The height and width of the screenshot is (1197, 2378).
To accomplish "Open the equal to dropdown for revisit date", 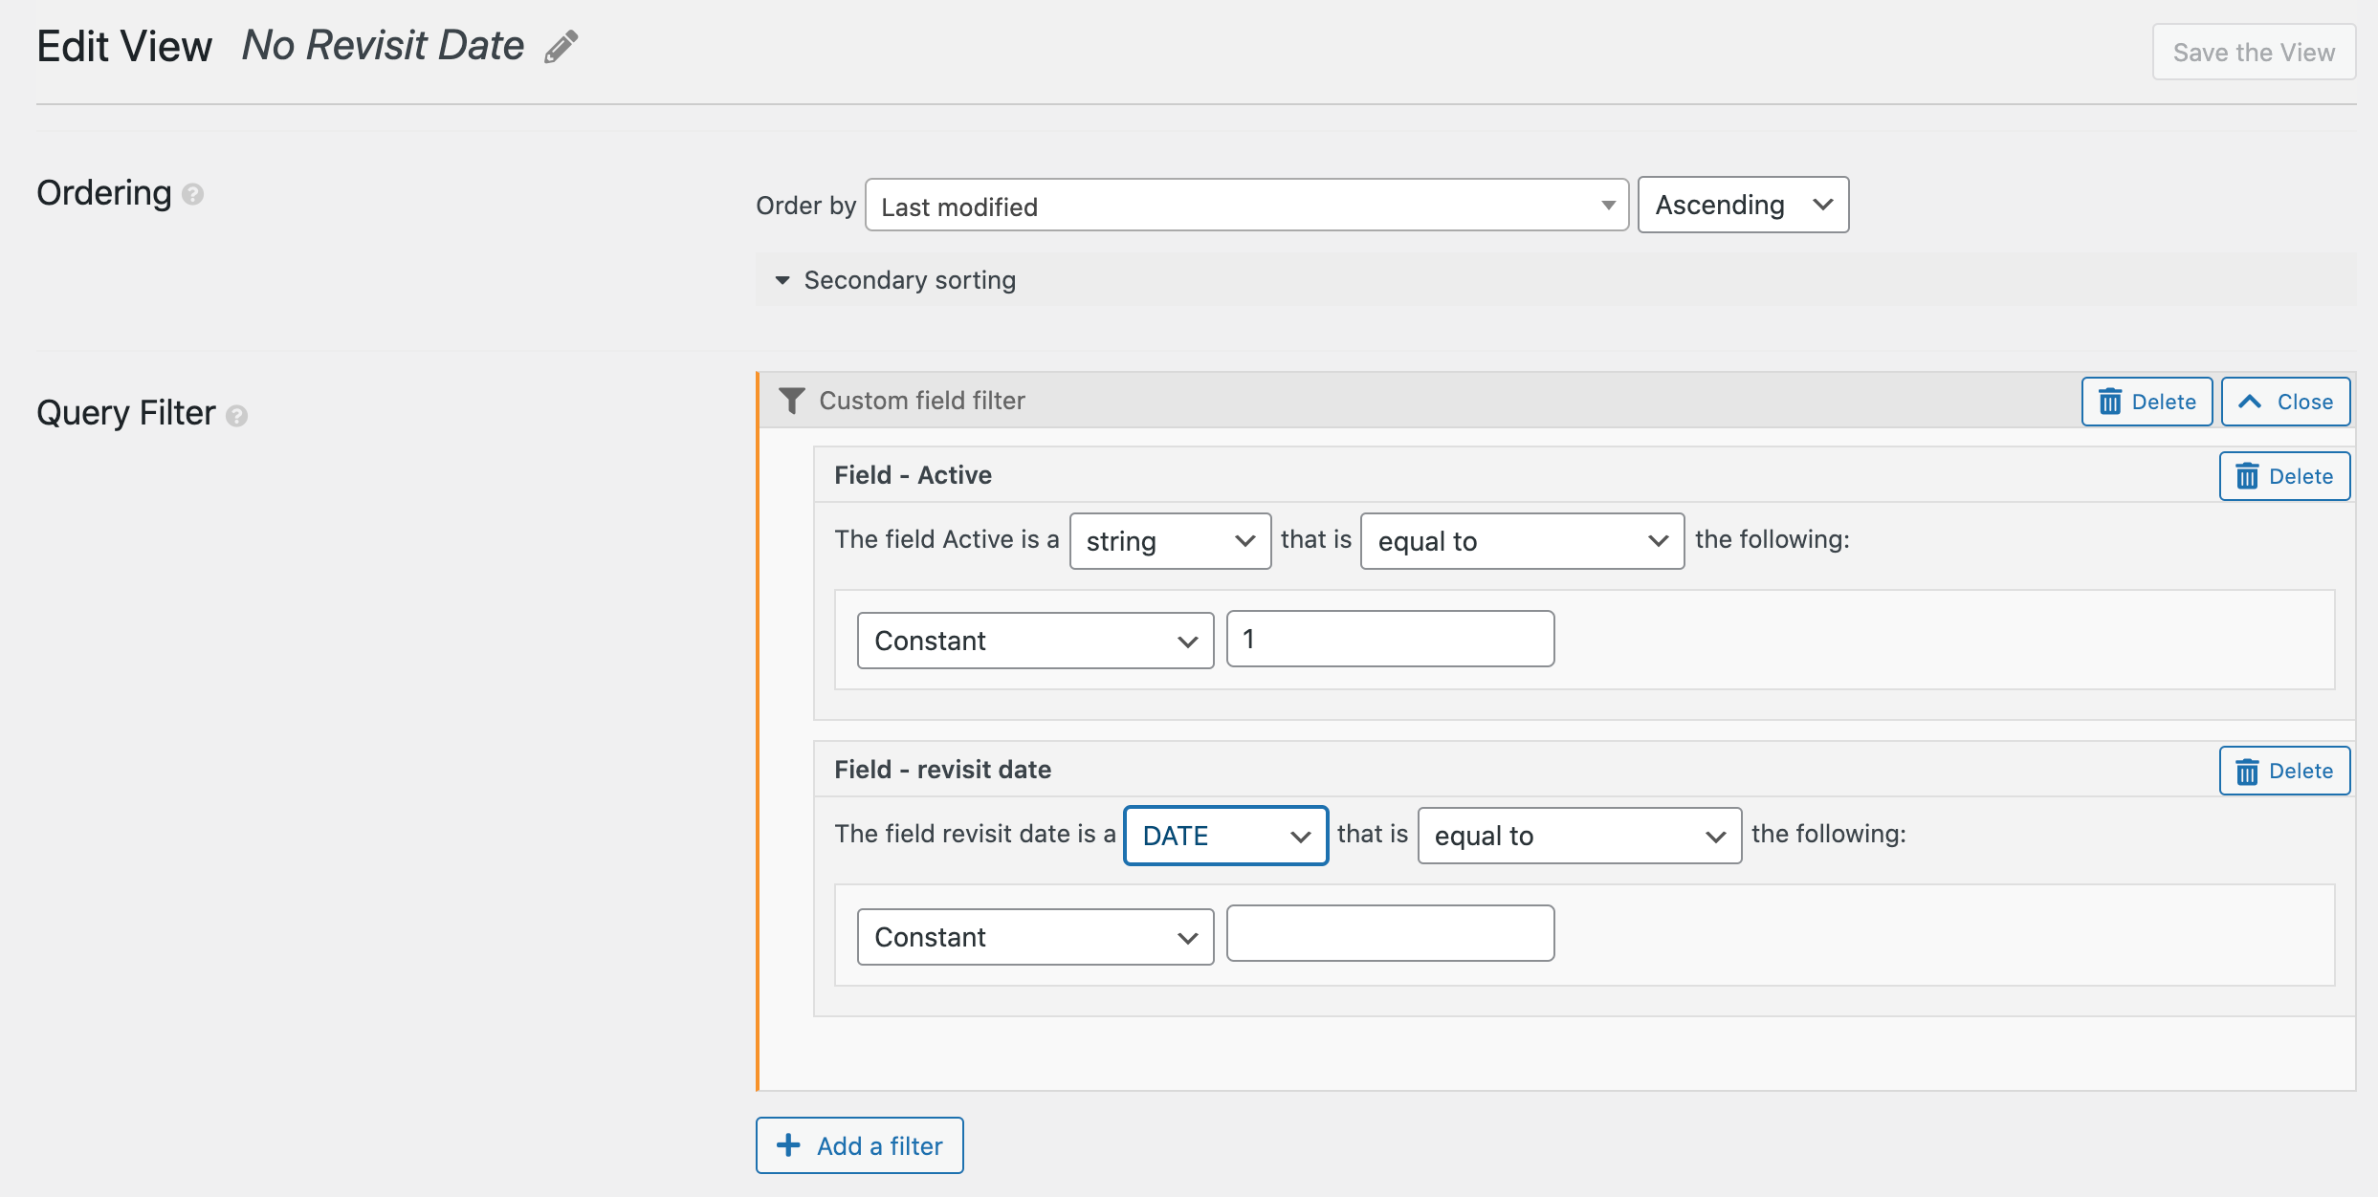I will point(1579,836).
